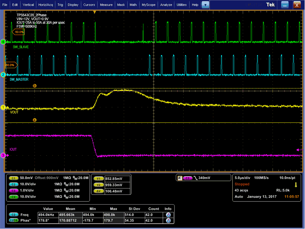Click the Phas measurement info icon
The height and width of the screenshot is (229, 305).
[x=168, y=221]
